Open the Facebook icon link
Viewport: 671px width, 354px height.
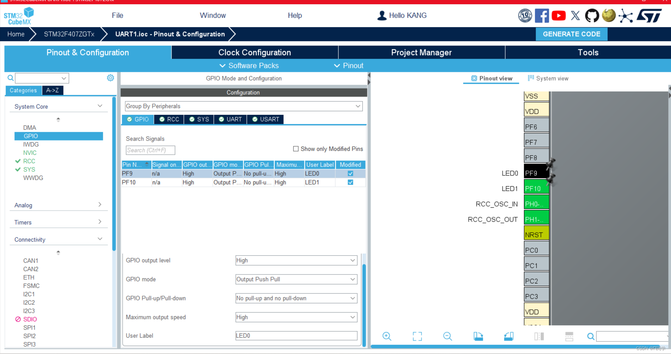point(542,15)
